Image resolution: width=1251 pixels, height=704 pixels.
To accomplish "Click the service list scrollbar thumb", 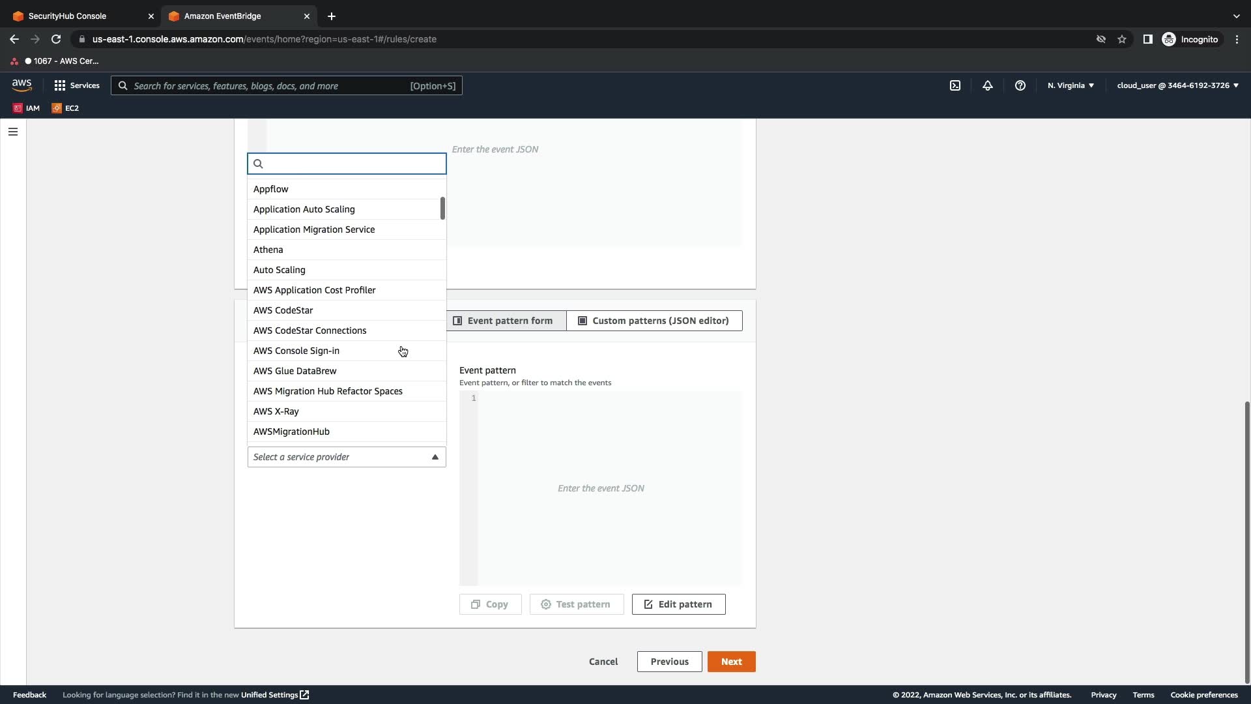I will [x=442, y=209].
